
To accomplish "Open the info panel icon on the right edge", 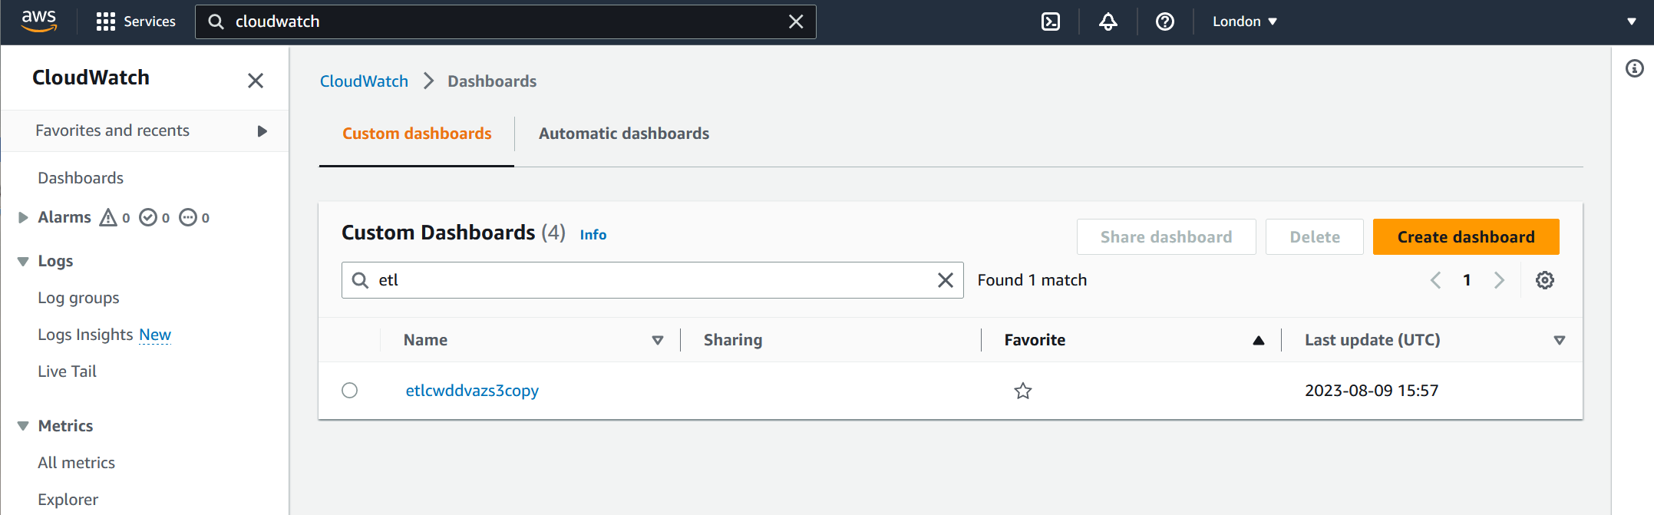I will click(1635, 68).
